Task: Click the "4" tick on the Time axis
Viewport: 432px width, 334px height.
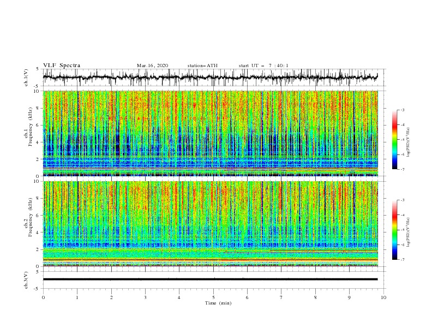Action: point(179,297)
